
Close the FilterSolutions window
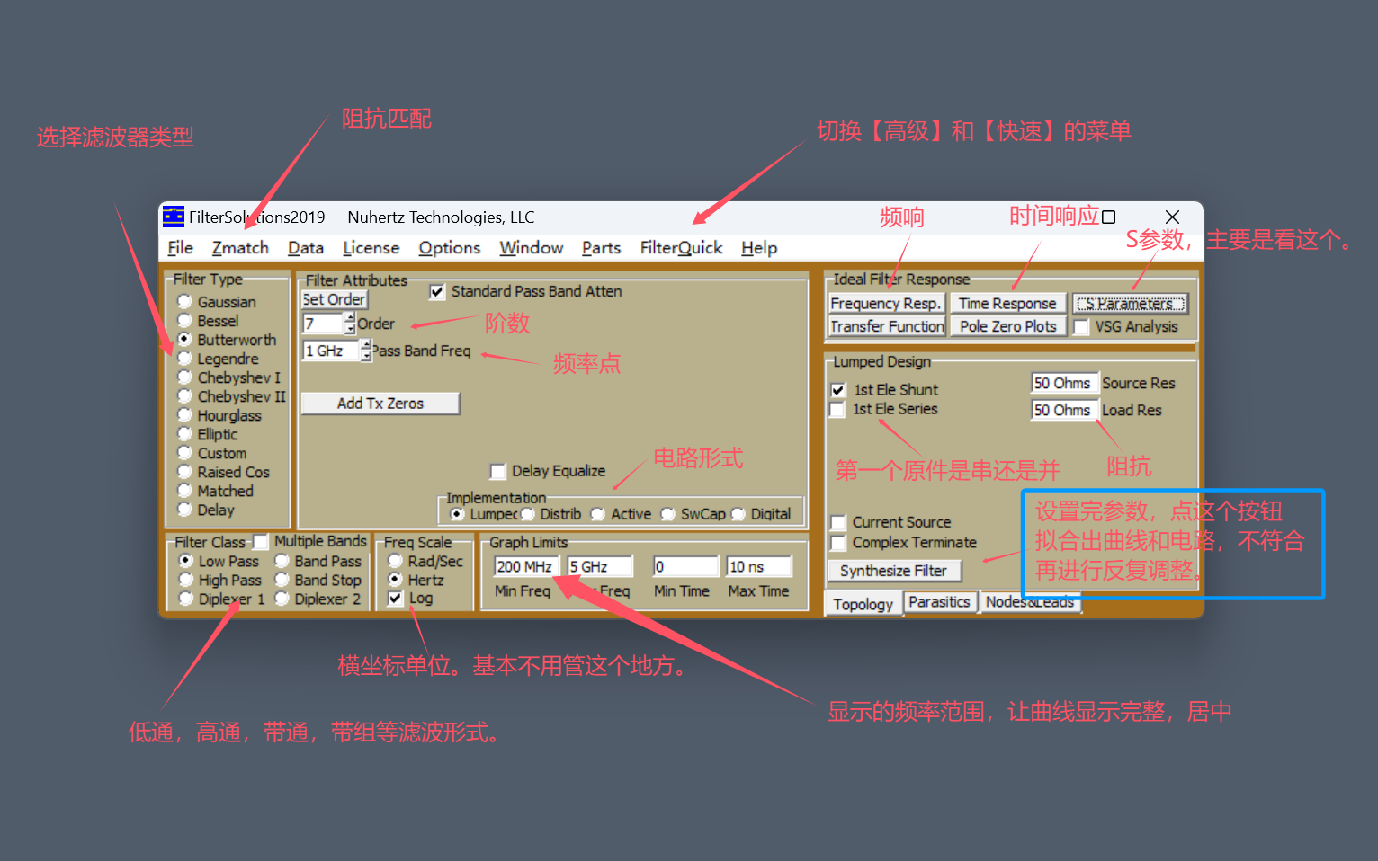(1172, 217)
